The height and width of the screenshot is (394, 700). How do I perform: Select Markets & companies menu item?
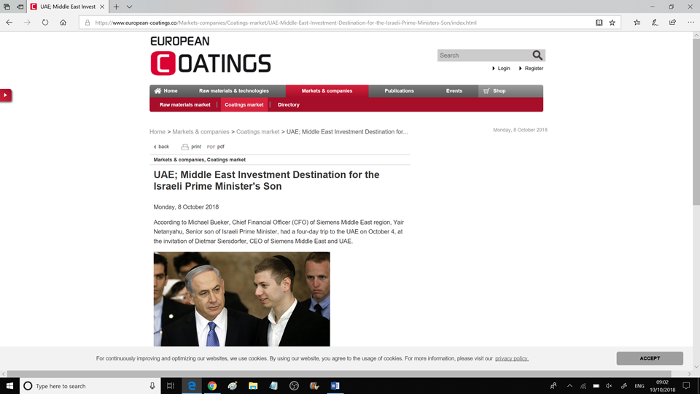coord(327,90)
